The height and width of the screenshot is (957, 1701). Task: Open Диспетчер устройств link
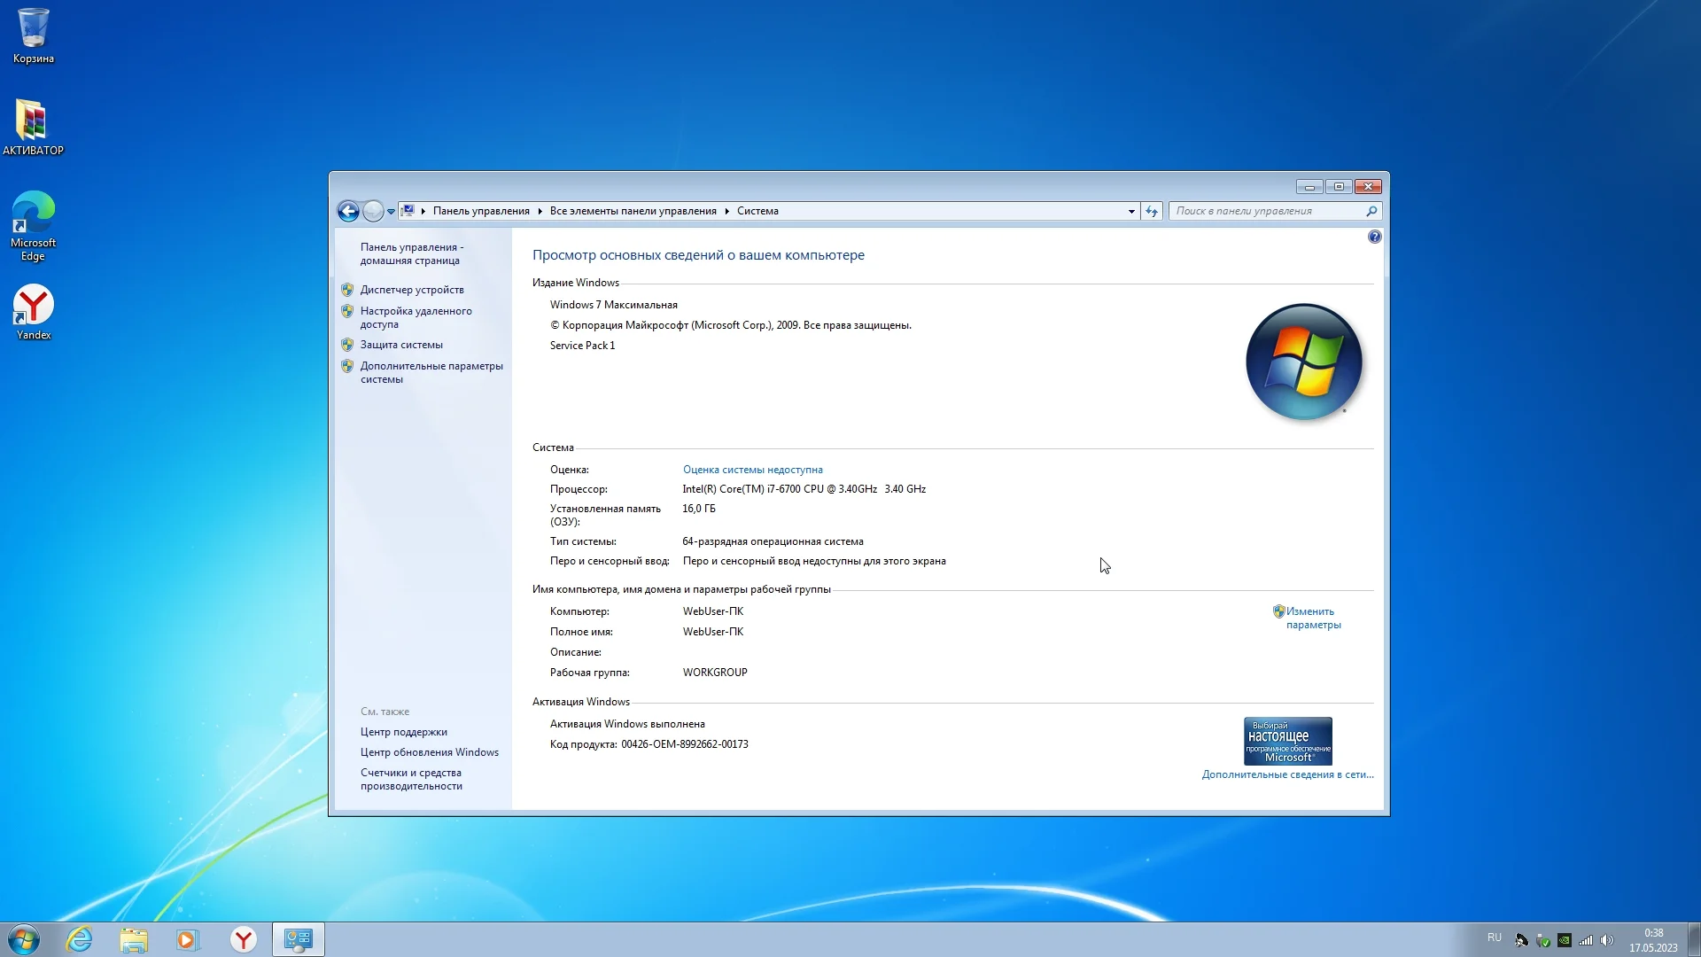[x=412, y=290]
